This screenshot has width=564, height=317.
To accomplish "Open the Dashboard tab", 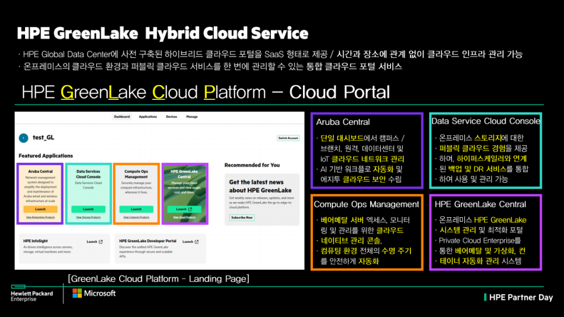I will pyautogui.click(x=122, y=117).
